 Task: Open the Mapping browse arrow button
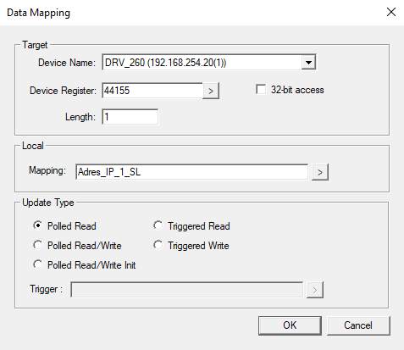[320, 172]
